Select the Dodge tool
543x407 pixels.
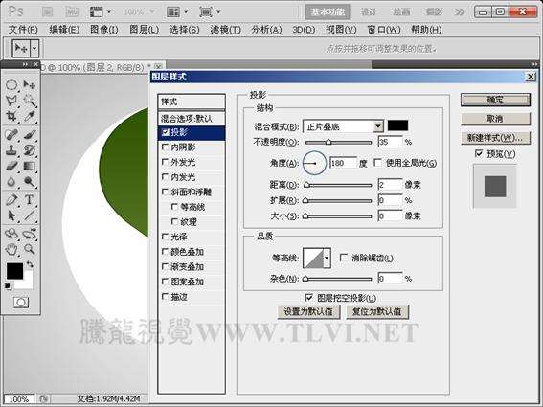point(29,181)
